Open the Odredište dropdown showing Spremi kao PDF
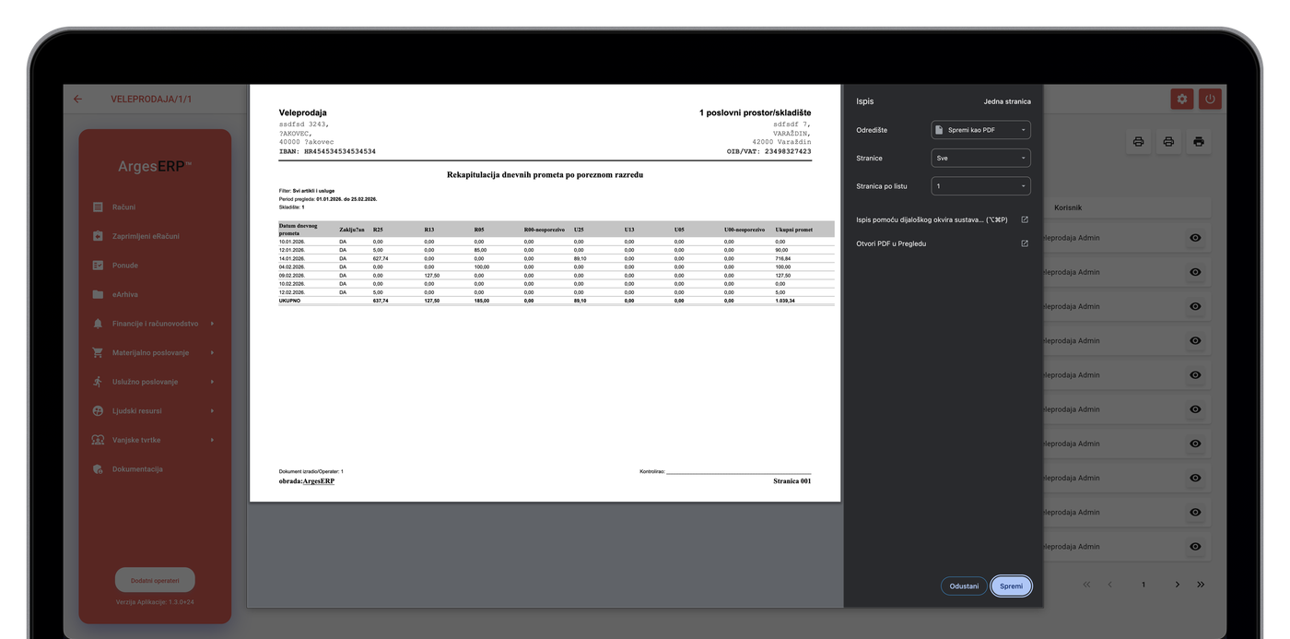This screenshot has height=639, width=1290. [980, 130]
